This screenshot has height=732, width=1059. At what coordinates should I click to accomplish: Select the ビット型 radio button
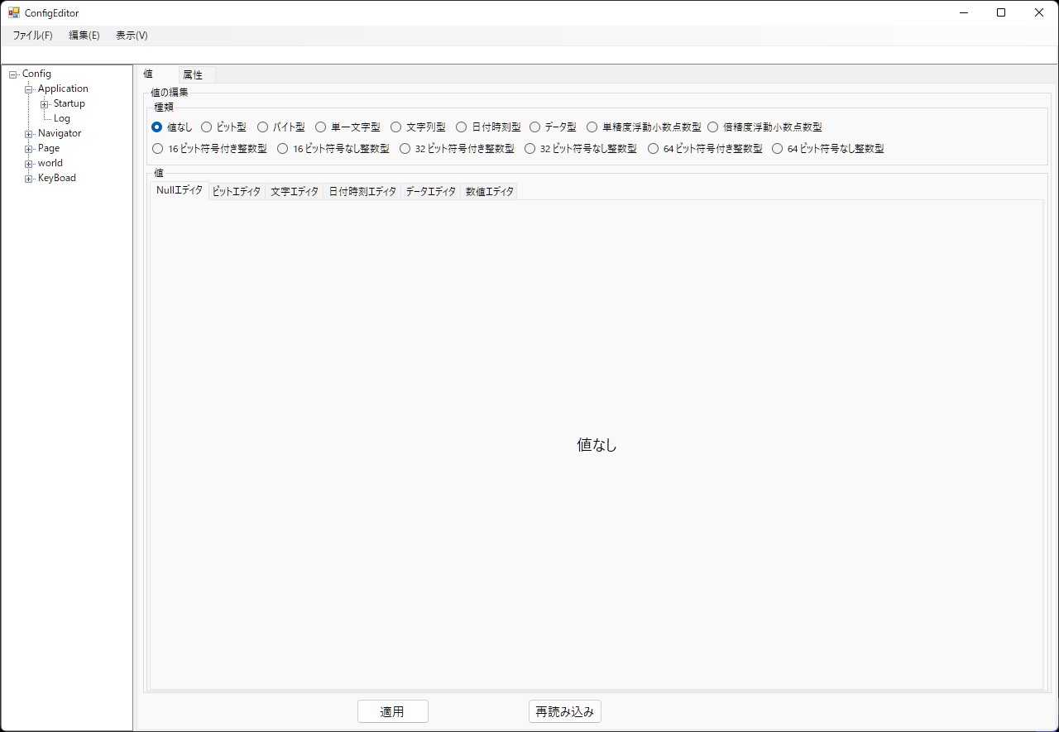point(207,127)
